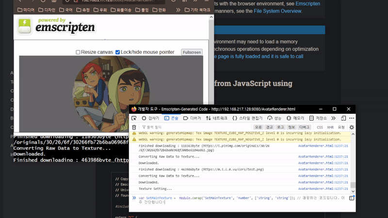Open the 미디어 bookmark folder

tap(26, 10)
